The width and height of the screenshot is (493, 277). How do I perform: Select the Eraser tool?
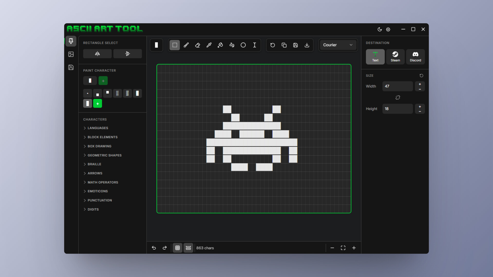pyautogui.click(x=197, y=45)
